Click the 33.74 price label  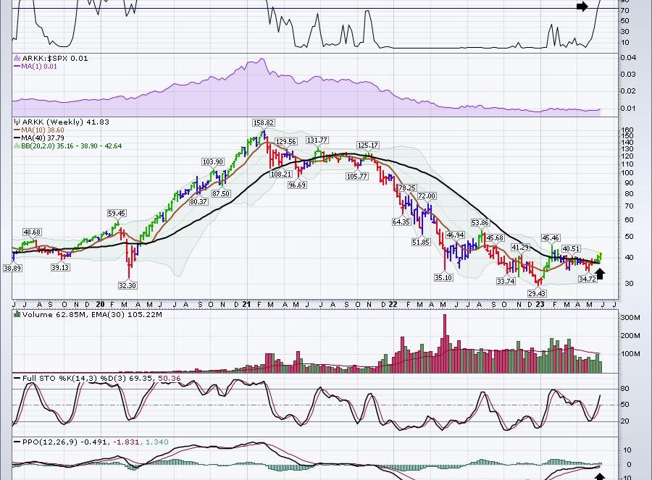506,282
